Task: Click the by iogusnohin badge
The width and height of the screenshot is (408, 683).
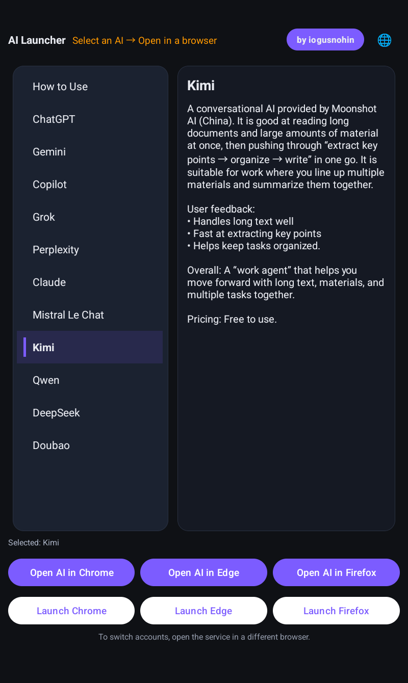Action: (x=325, y=40)
